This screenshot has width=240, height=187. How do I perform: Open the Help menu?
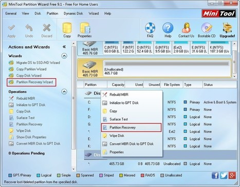pos(107,13)
